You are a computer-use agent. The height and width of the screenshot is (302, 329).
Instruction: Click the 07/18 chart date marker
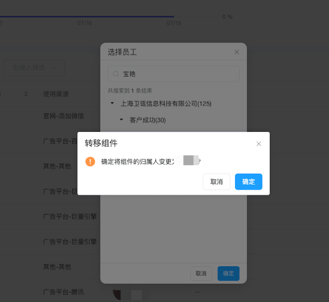(85, 23)
